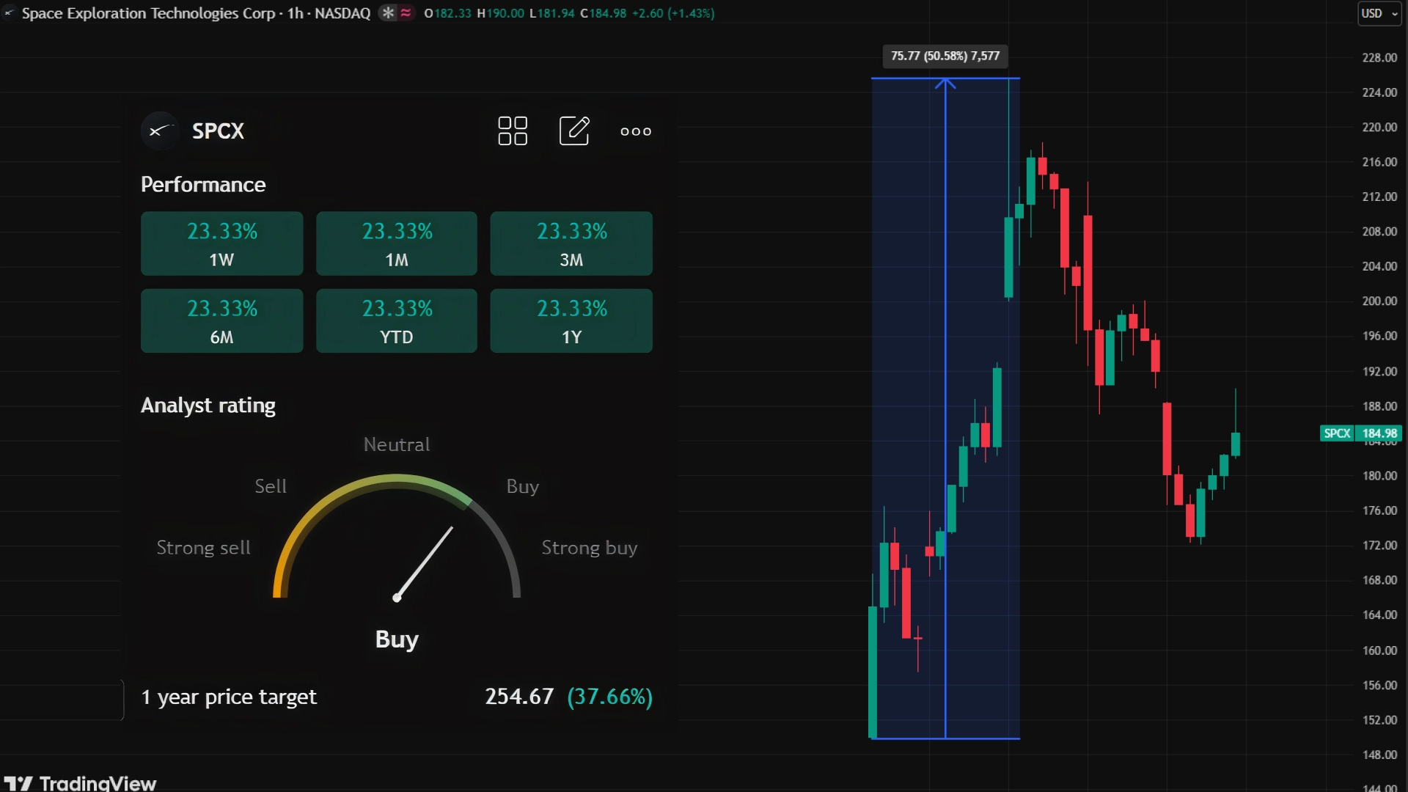Click the 200.00 price axis label
1408x792 pixels.
pos(1379,301)
